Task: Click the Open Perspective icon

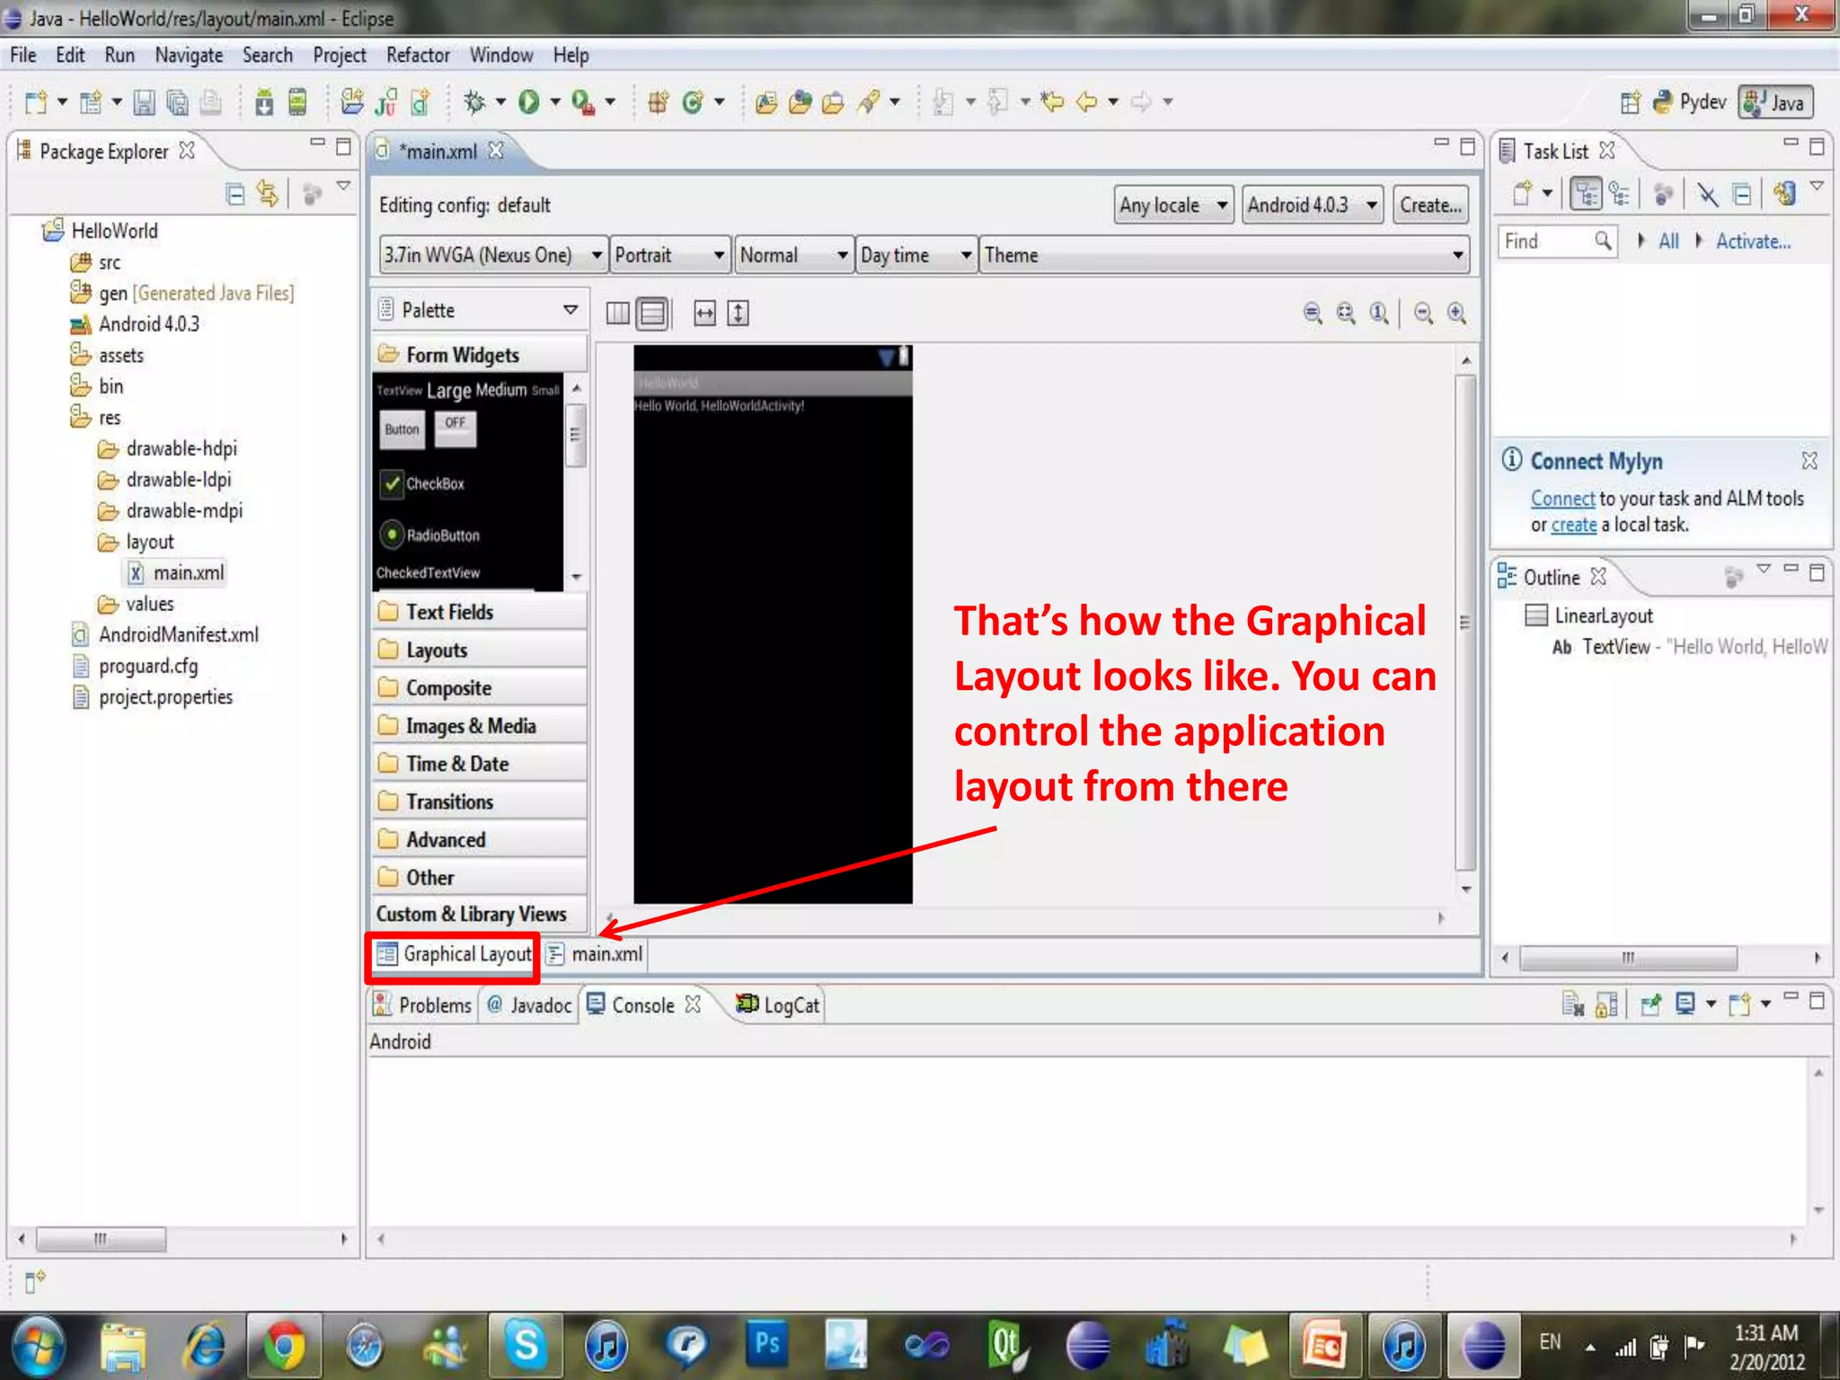Action: click(1631, 102)
